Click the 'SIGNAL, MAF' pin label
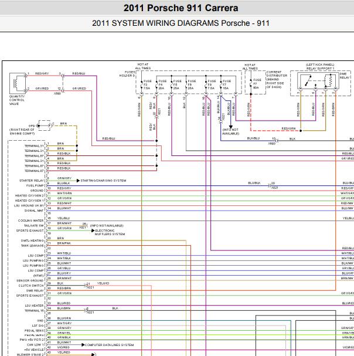The height and width of the screenshot is (356, 354). coord(34,211)
